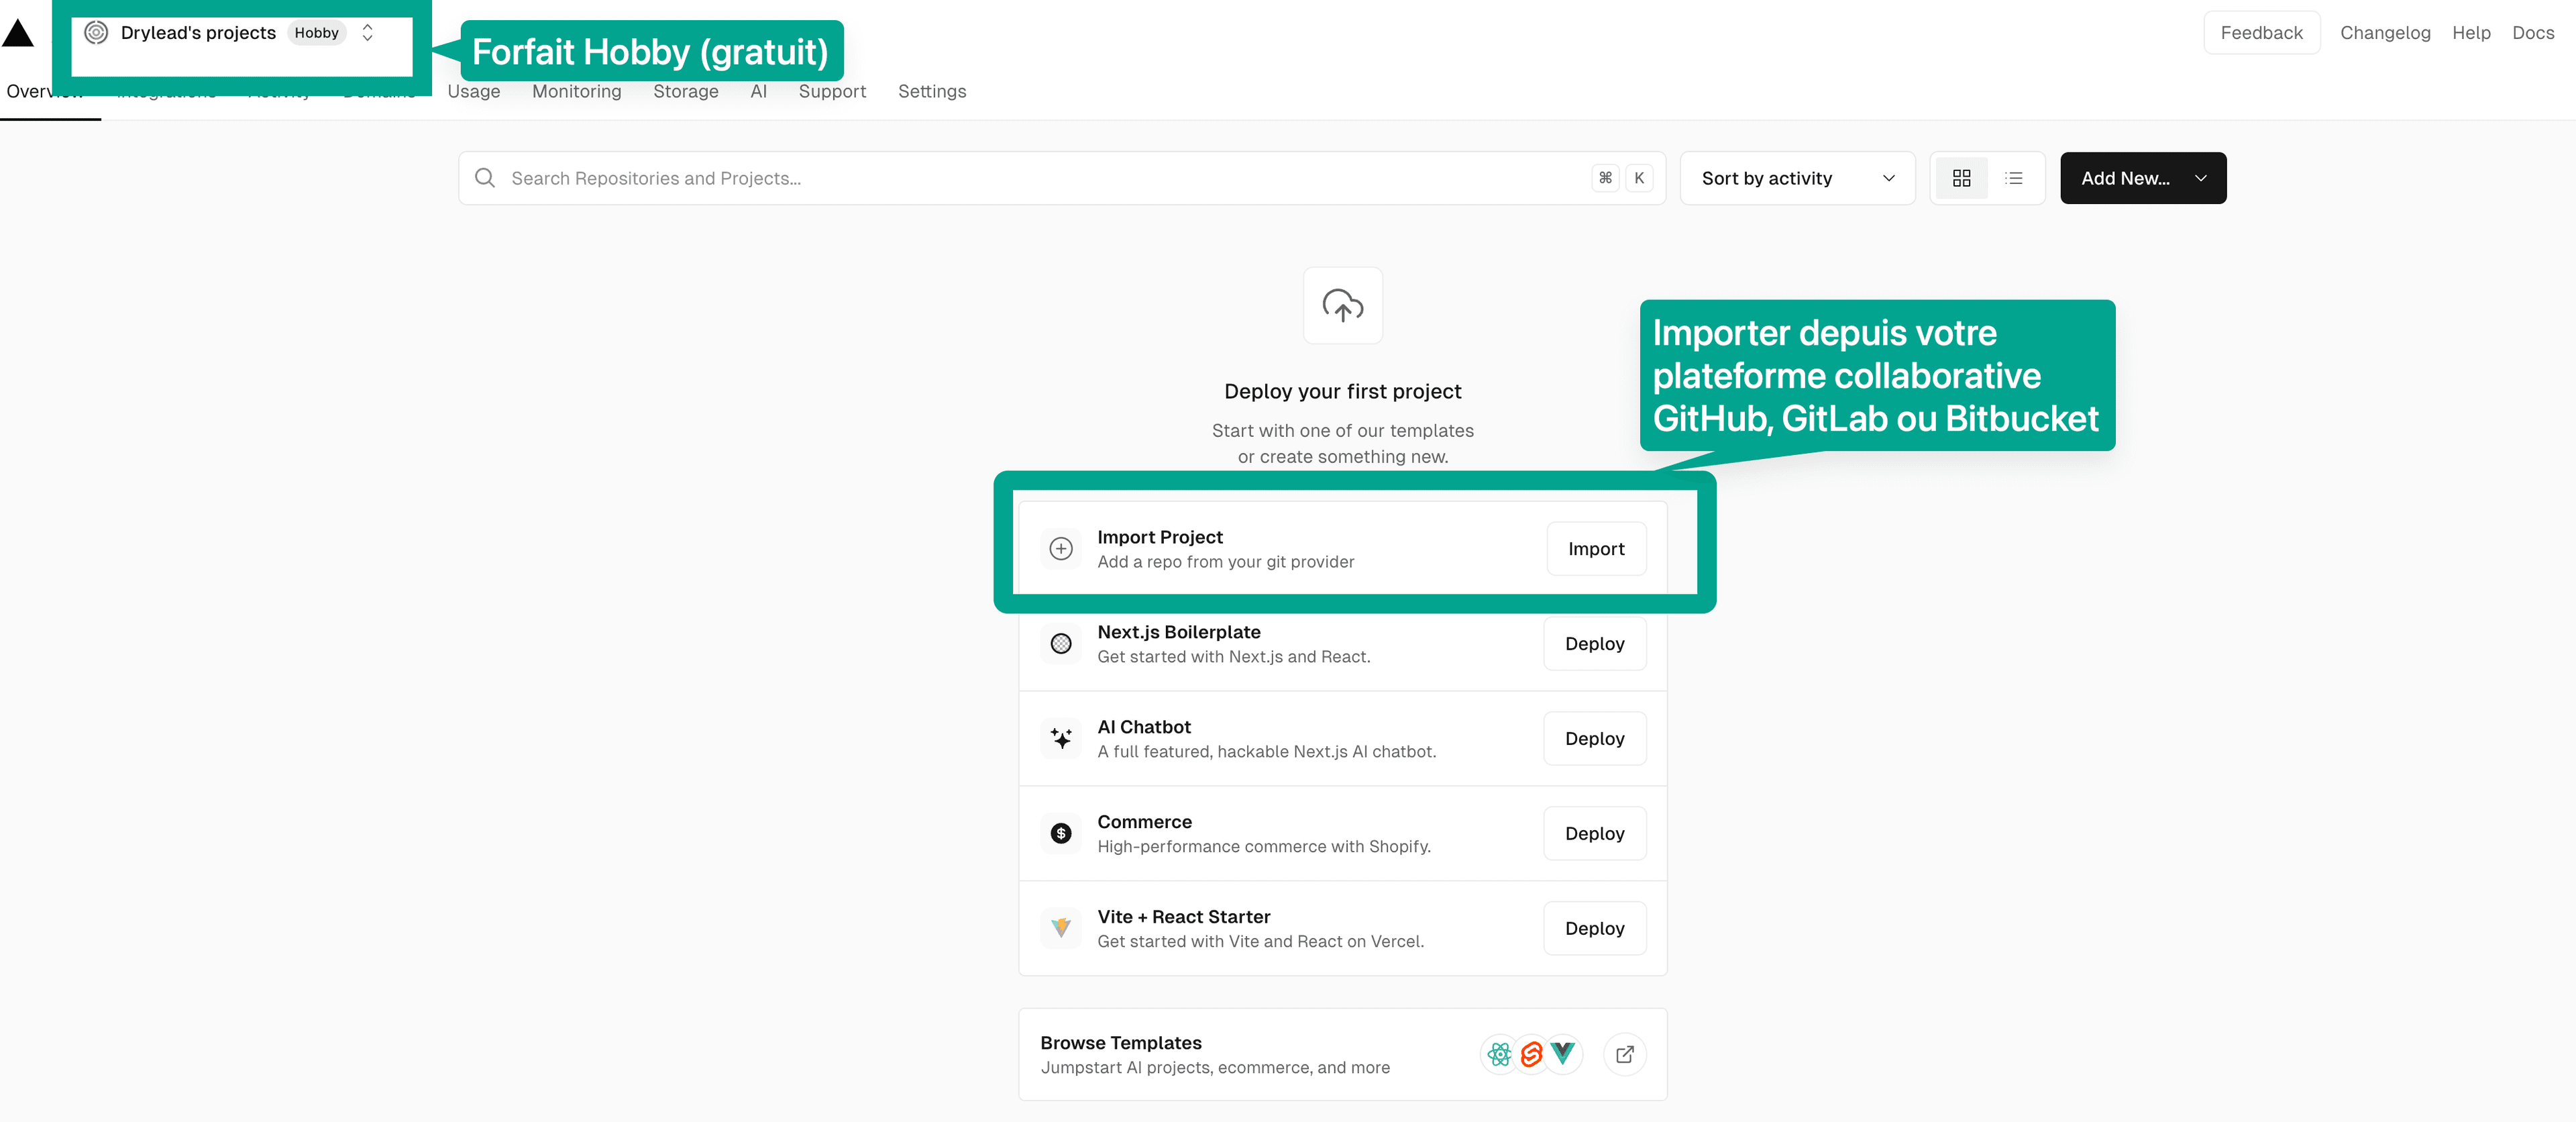Click the Next.js Boilerplate template icon
The image size is (2576, 1122).
coord(1061,644)
